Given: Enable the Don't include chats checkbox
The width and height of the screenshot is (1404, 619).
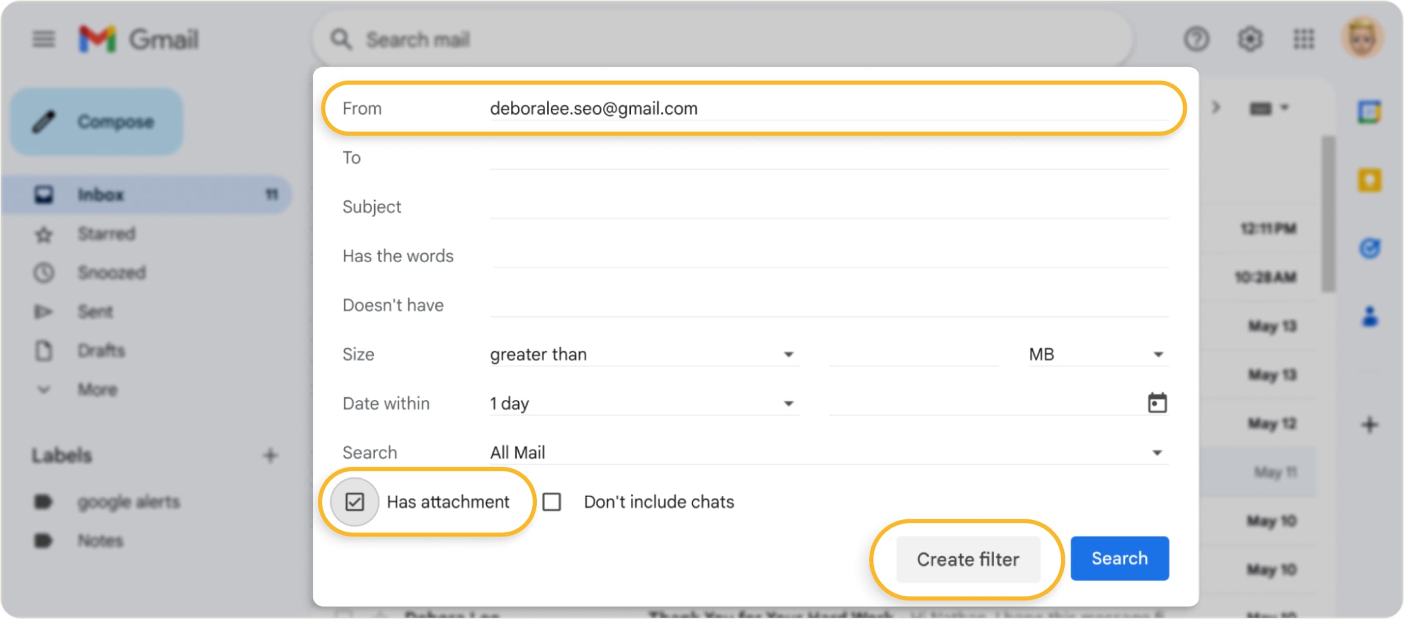Looking at the screenshot, I should tap(553, 502).
